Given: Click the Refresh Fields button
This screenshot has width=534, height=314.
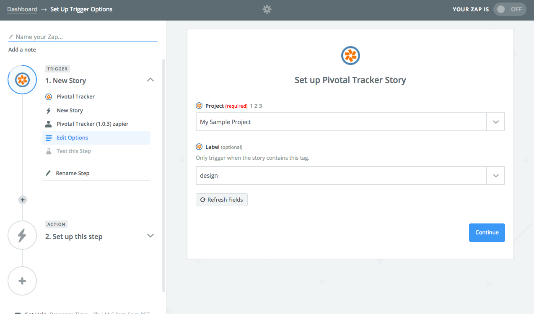Looking at the screenshot, I should (222, 200).
